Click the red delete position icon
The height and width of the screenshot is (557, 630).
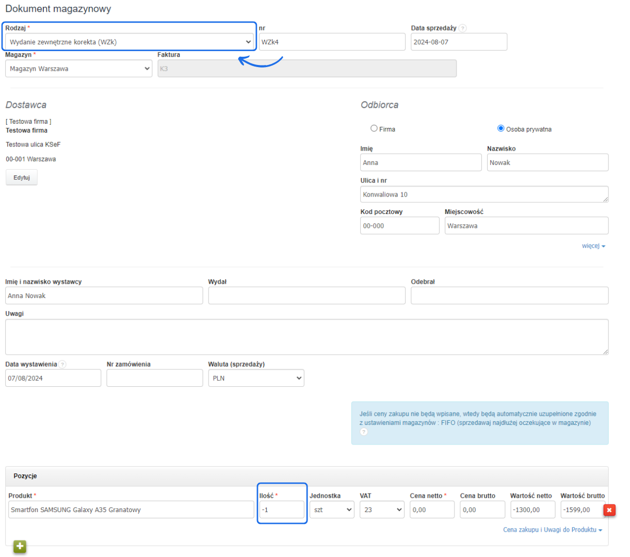pyautogui.click(x=609, y=510)
